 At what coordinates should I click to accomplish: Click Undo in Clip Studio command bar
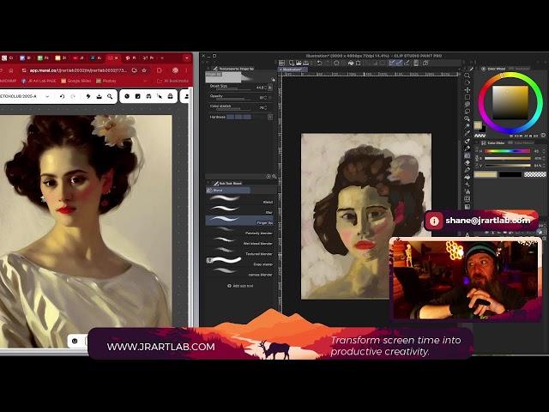(319, 63)
